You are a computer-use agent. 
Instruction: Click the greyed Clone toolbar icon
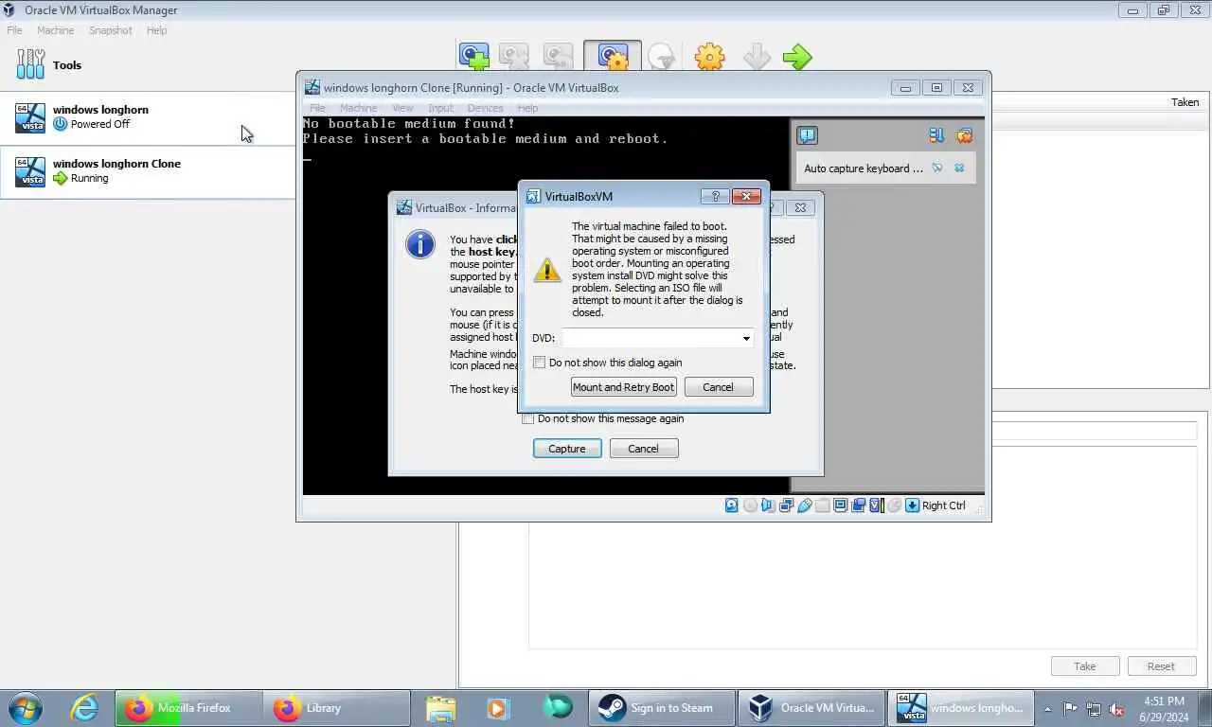coord(663,57)
